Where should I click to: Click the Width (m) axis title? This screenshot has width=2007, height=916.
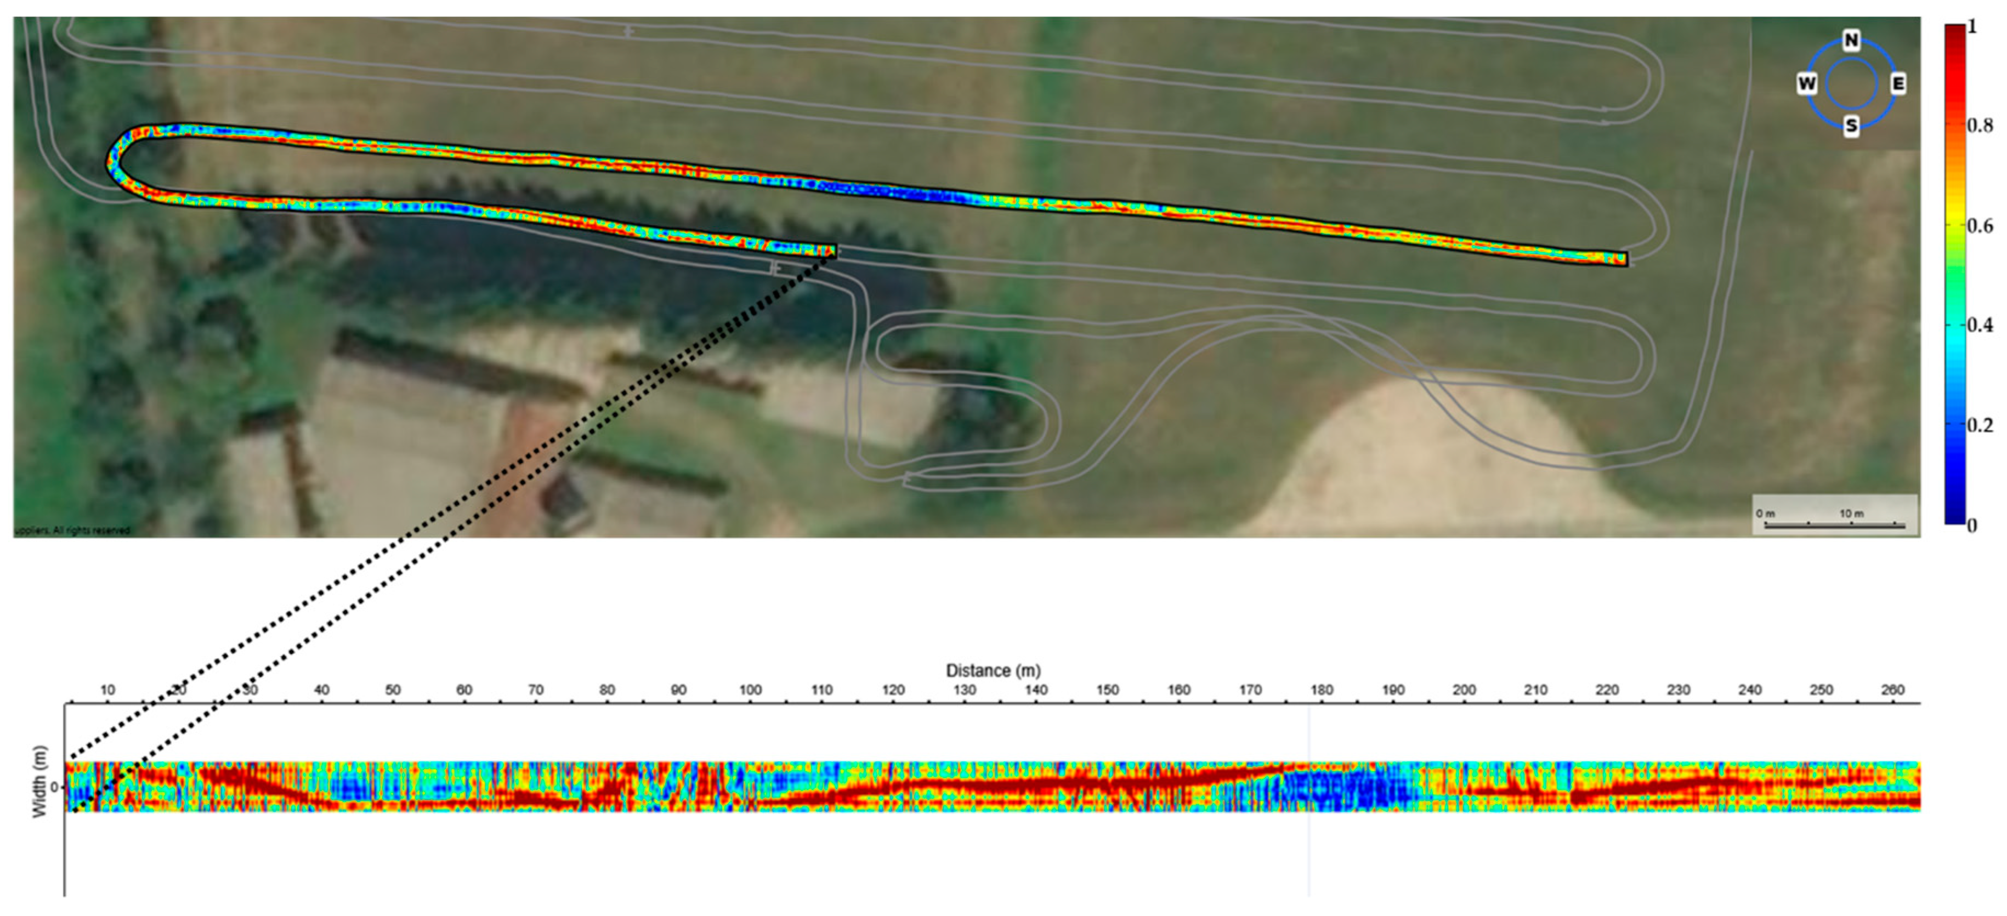coord(39,781)
